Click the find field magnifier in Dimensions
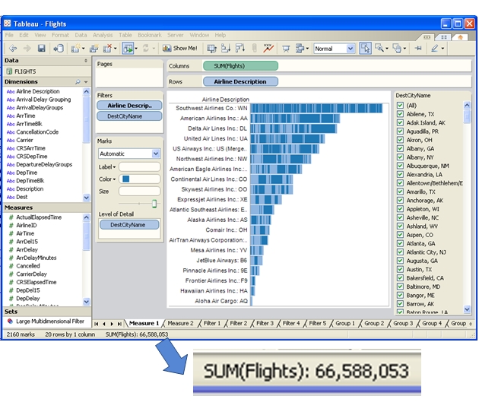The height and width of the screenshot is (418, 479). pos(78,82)
